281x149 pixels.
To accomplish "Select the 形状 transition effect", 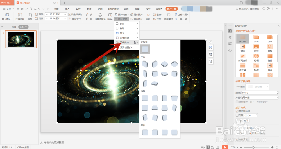I will pyautogui.click(x=256, y=48).
